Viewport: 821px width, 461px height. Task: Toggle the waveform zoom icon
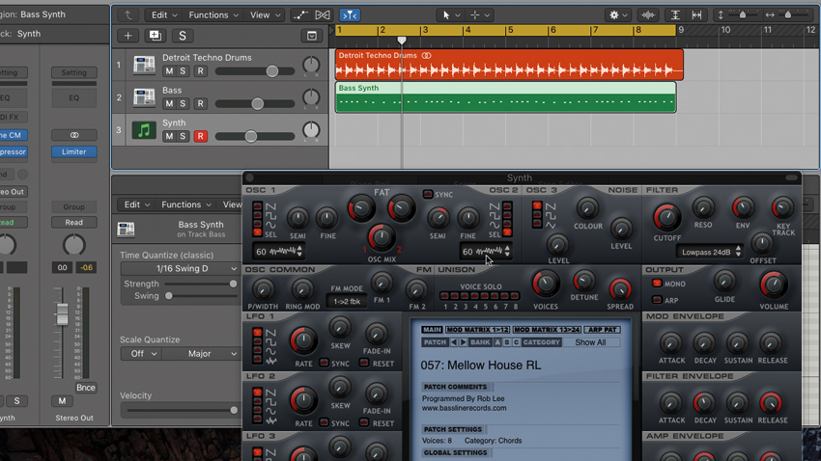click(648, 15)
